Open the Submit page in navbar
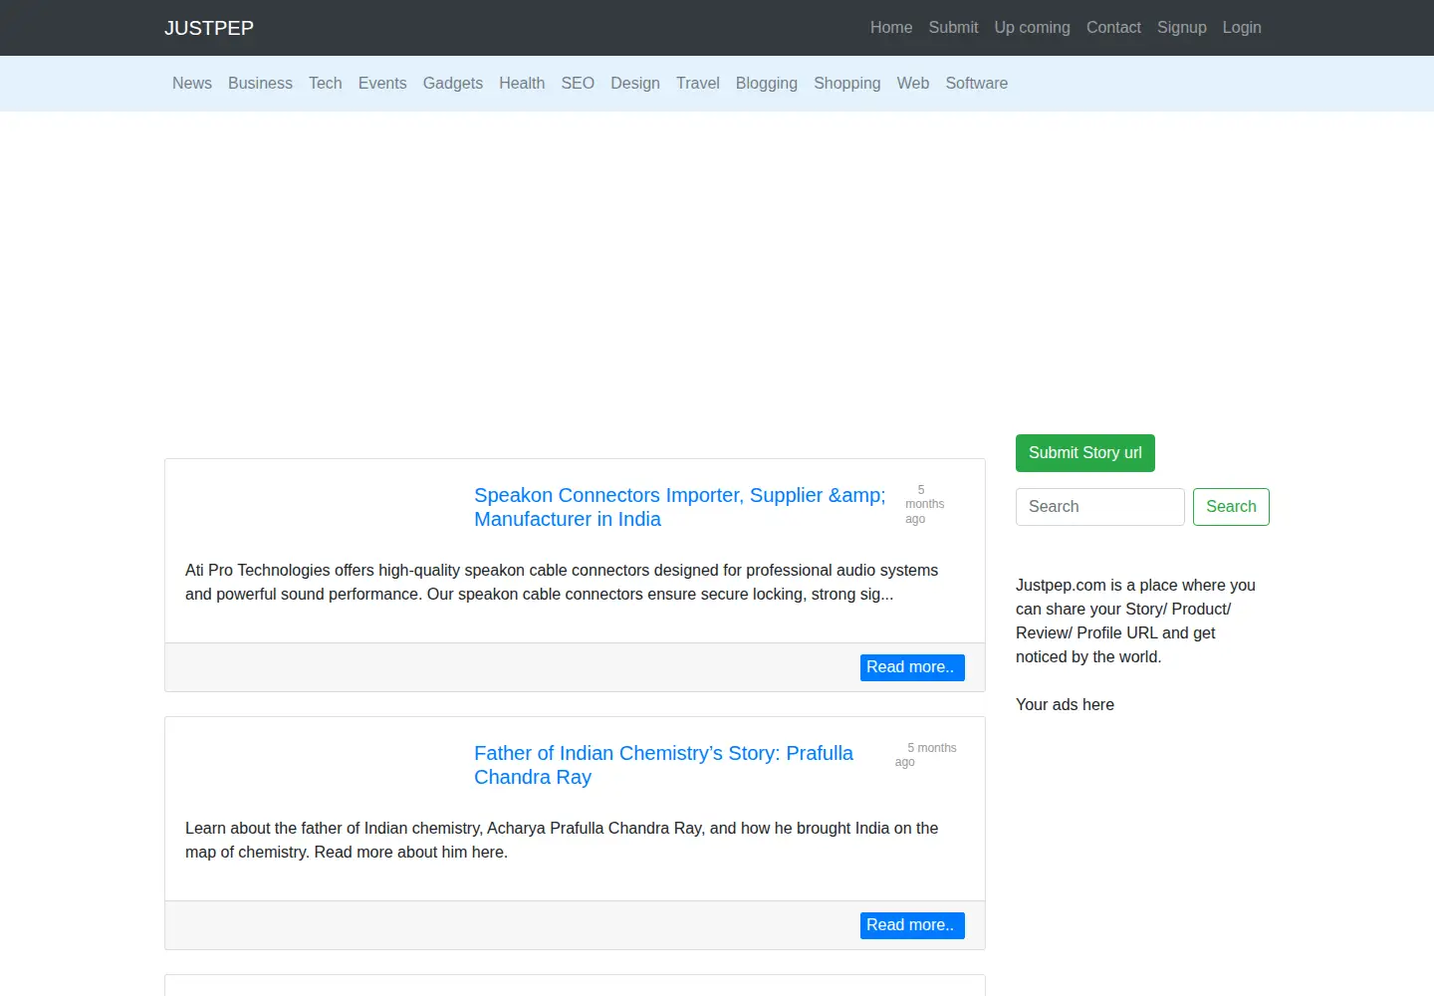 click(x=953, y=28)
